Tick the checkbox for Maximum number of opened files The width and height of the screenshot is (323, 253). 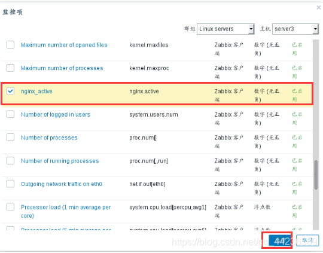coord(10,44)
